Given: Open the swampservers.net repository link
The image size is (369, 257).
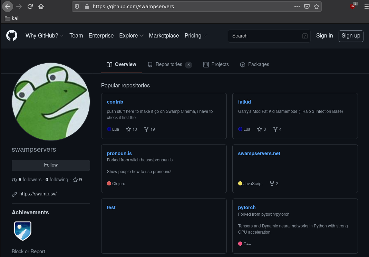Looking at the screenshot, I should [259, 153].
